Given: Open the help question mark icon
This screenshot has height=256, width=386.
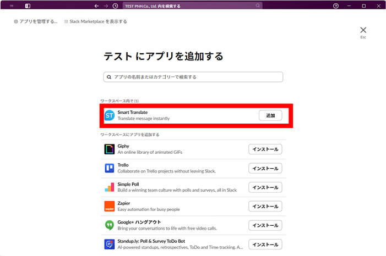Looking at the screenshot, I should 336,6.
